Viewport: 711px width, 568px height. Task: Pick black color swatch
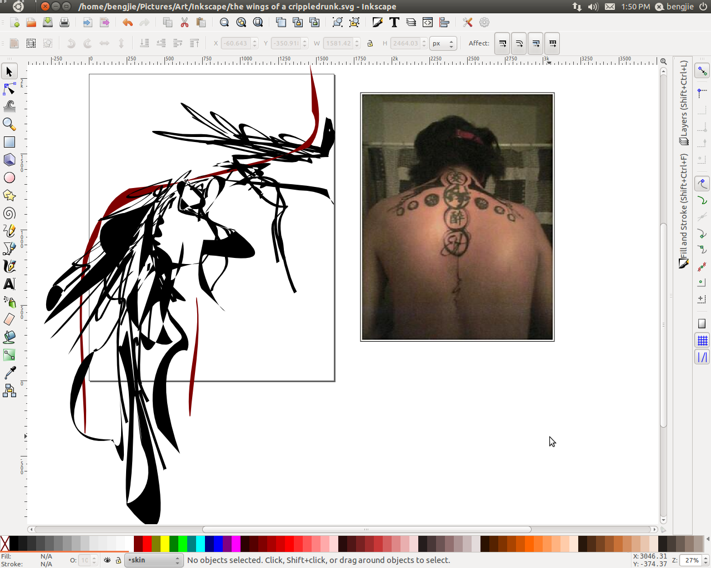[14, 544]
